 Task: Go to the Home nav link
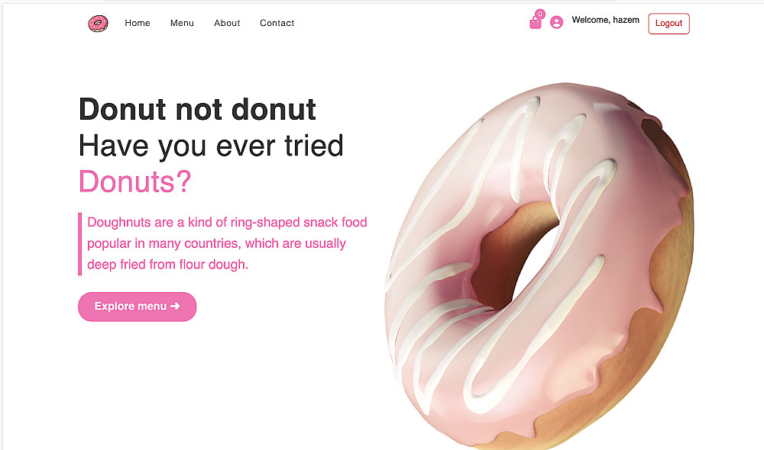(138, 23)
